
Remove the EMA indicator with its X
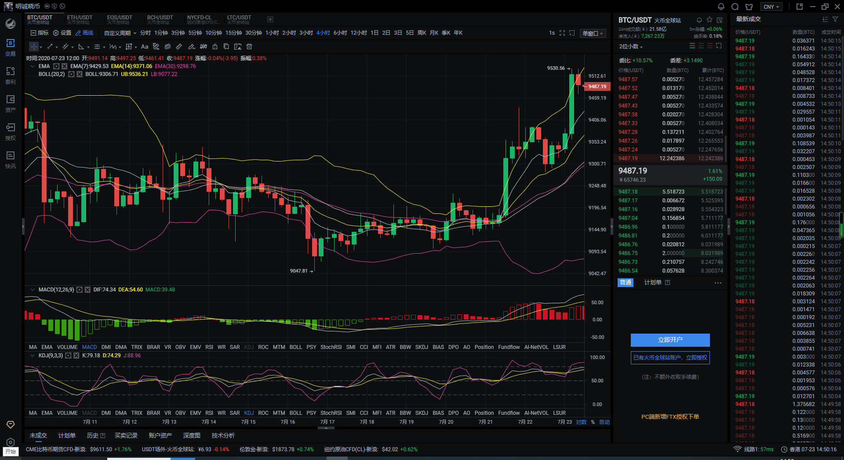[65, 66]
